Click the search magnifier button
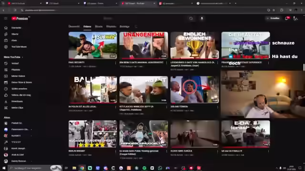 191,18
